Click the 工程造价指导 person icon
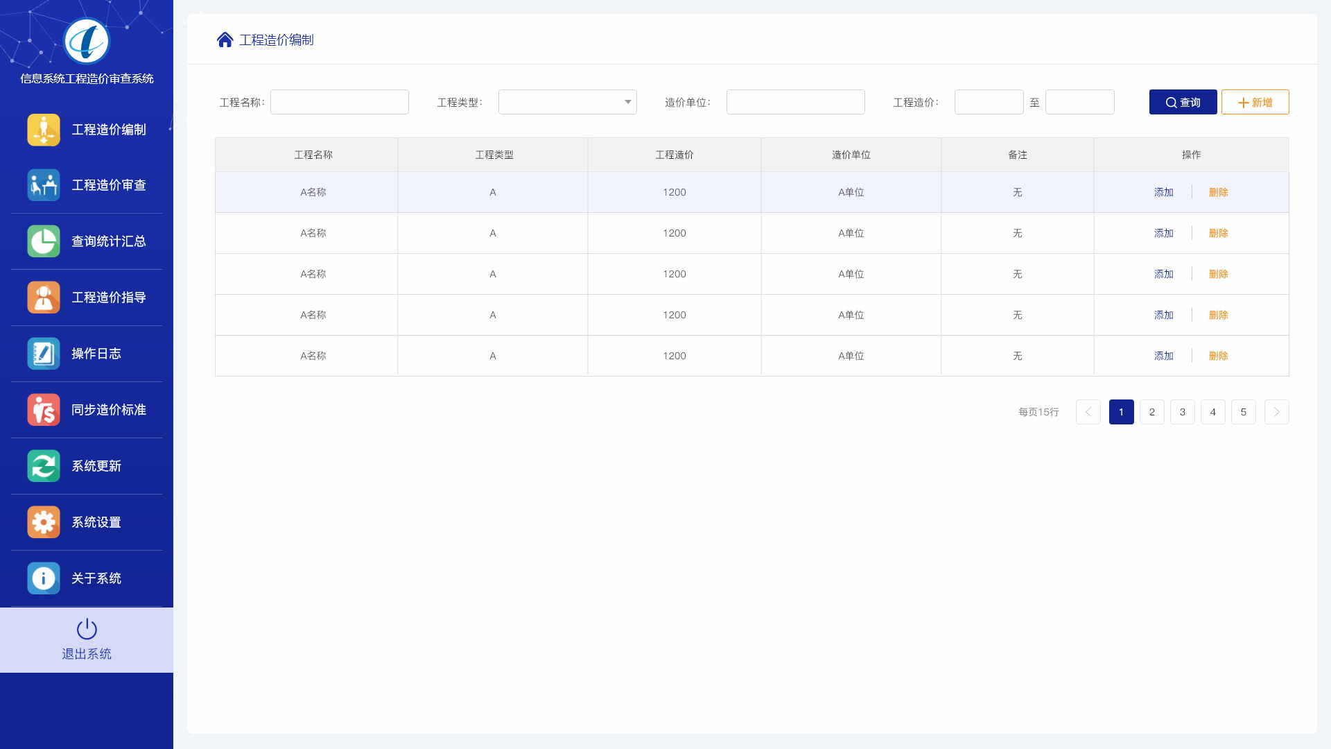1331x749 pixels. pyautogui.click(x=44, y=298)
